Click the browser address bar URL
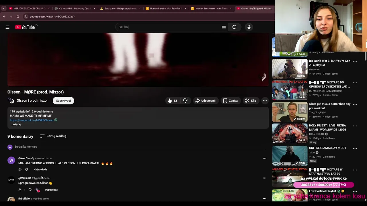The height and width of the screenshot is (206, 367). click(x=52, y=17)
